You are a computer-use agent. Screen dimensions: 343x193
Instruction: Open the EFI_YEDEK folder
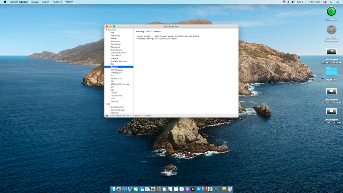click(x=331, y=71)
